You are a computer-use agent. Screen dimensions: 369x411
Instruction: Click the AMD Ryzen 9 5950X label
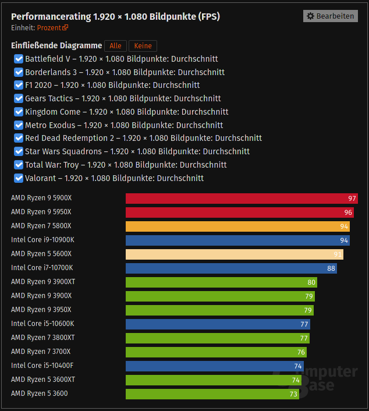pos(41,212)
